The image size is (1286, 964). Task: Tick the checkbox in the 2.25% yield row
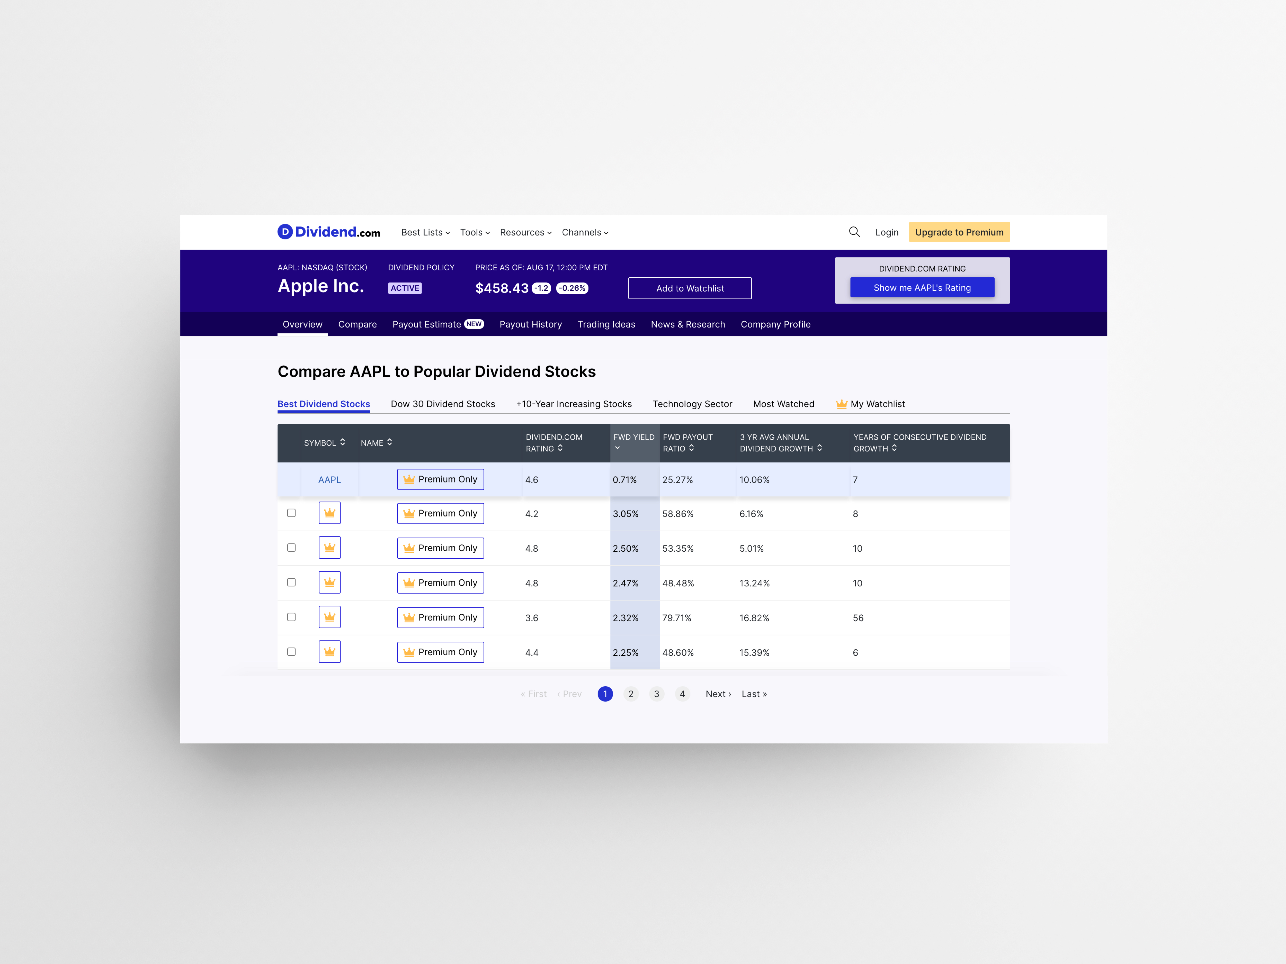(x=291, y=652)
